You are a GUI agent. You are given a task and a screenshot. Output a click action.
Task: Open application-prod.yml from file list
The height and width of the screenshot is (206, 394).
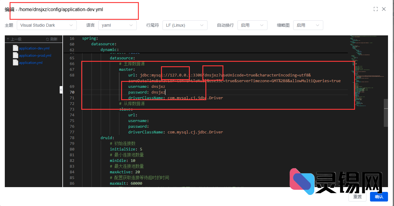(35, 55)
